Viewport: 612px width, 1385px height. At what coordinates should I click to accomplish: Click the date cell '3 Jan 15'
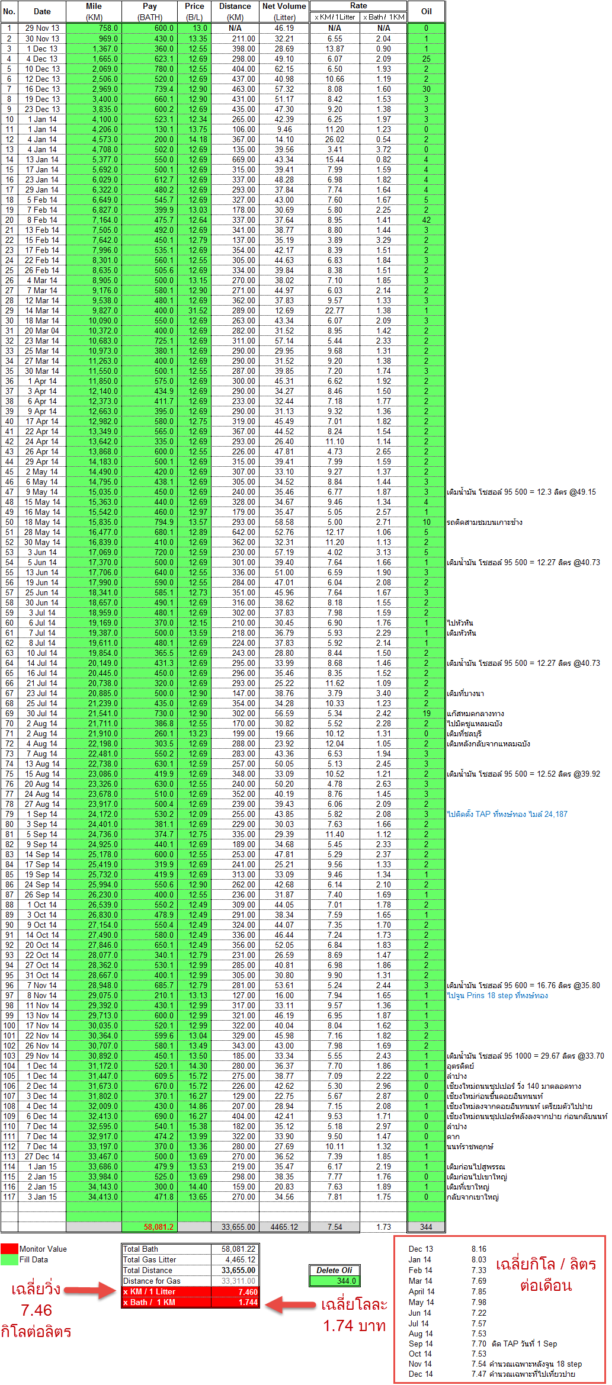click(42, 1197)
